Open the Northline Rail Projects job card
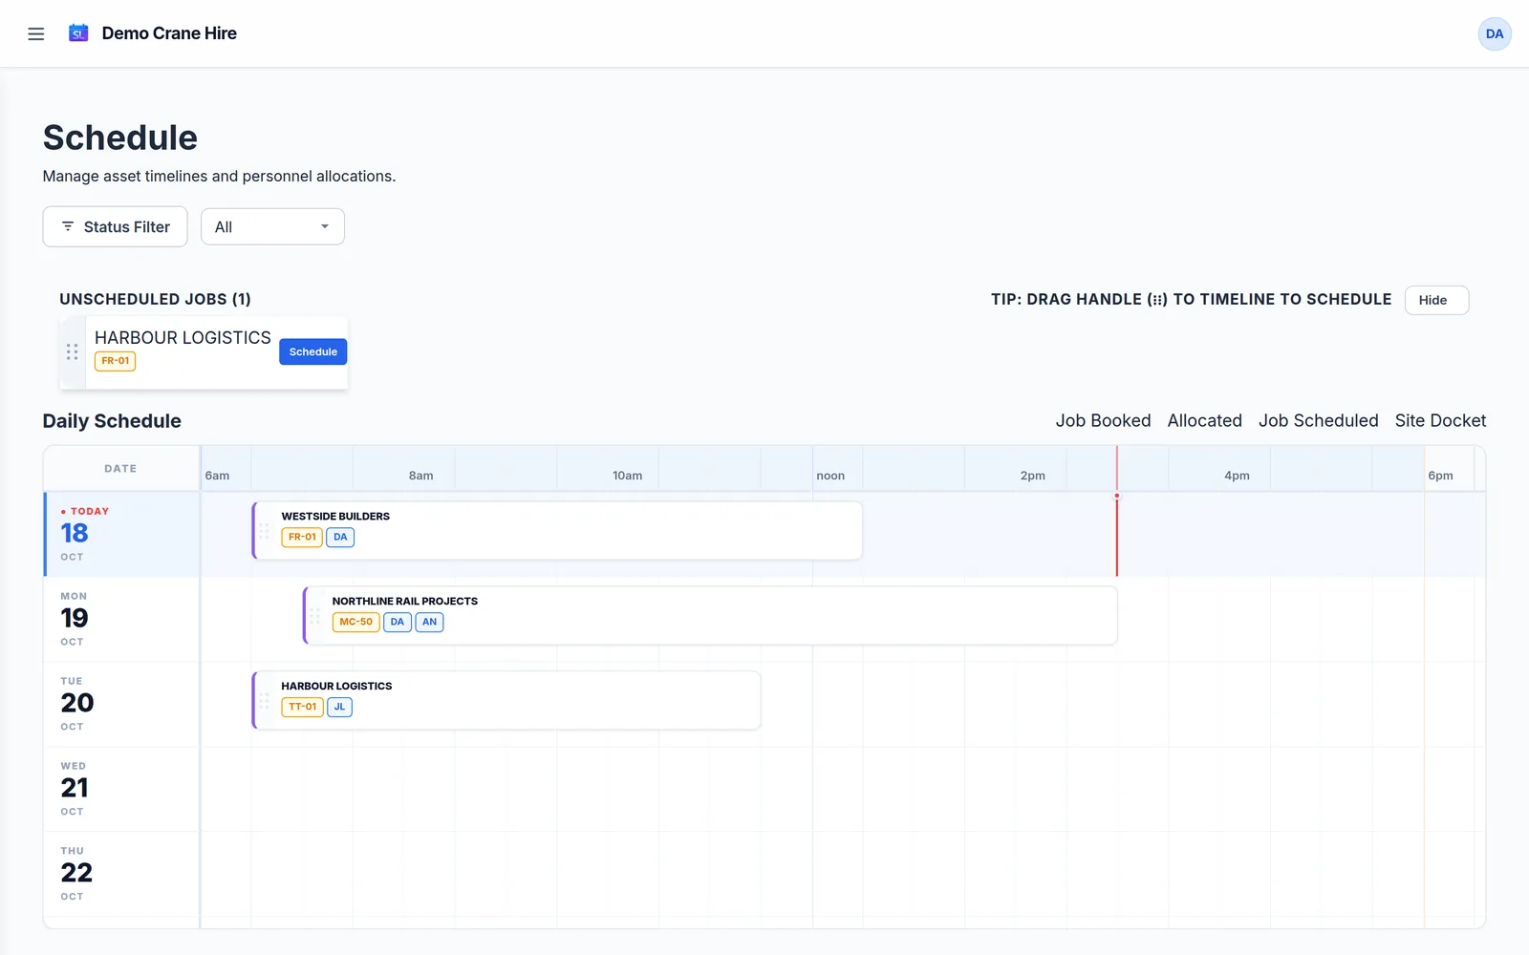1529x955 pixels. pos(710,615)
